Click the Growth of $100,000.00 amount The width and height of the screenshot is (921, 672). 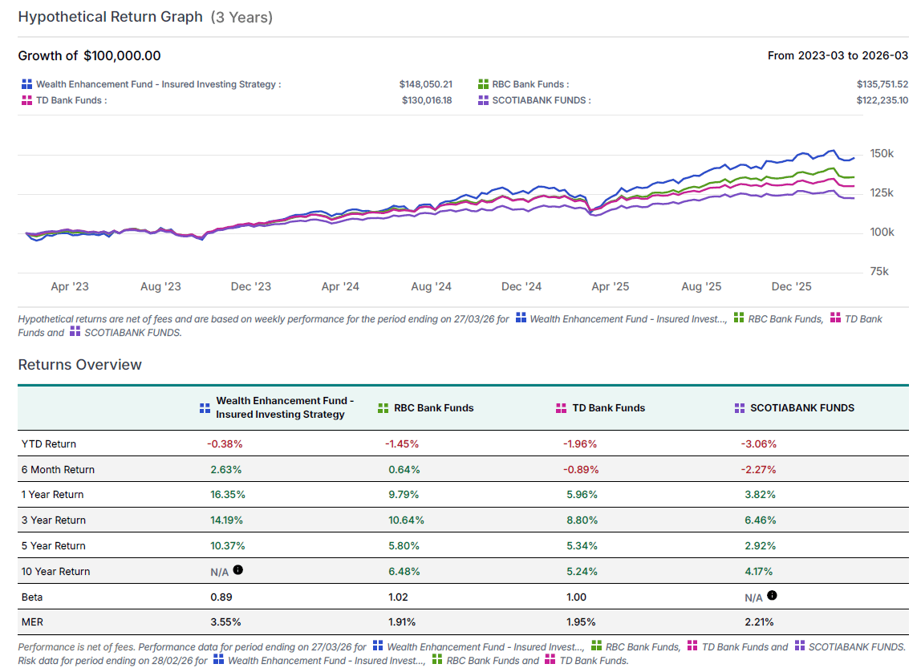122,56
